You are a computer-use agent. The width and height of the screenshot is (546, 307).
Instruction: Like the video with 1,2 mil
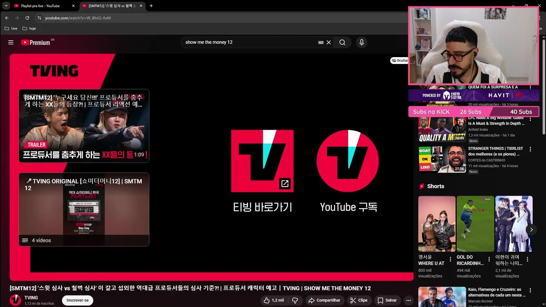click(273, 300)
